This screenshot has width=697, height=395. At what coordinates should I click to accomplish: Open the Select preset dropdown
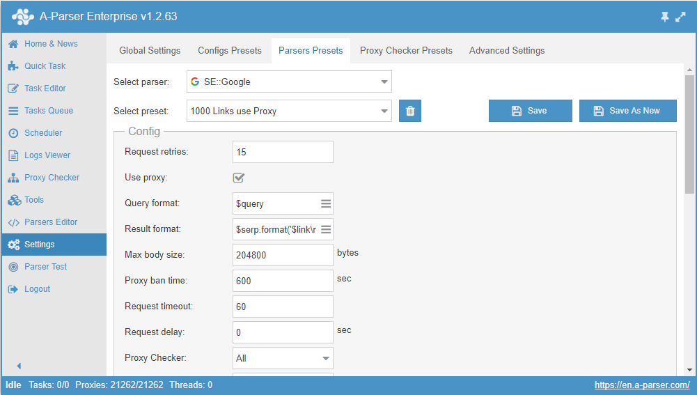pyautogui.click(x=289, y=111)
